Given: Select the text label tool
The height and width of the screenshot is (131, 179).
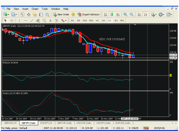Looking at the screenshot, I should pyautogui.click(x=56, y=21).
